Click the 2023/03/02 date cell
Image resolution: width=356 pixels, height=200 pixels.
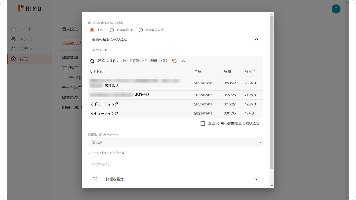[203, 95]
